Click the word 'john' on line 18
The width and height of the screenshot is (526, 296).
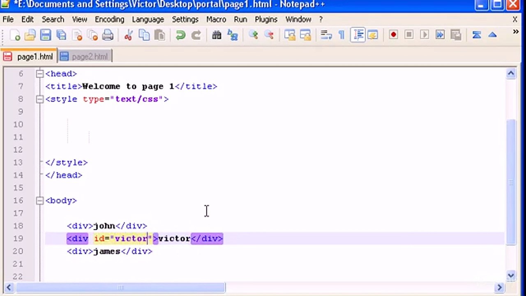click(104, 226)
